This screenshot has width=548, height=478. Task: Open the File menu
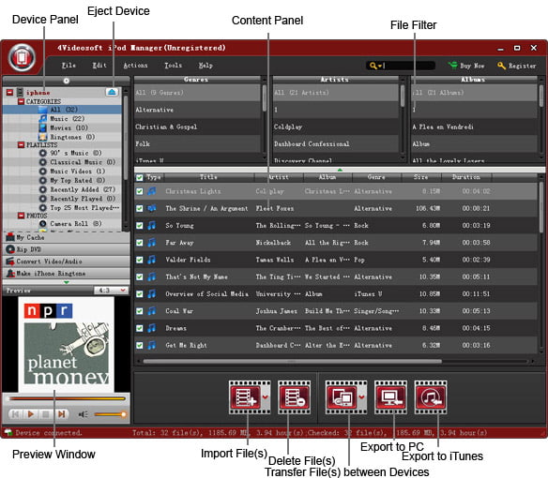point(68,66)
